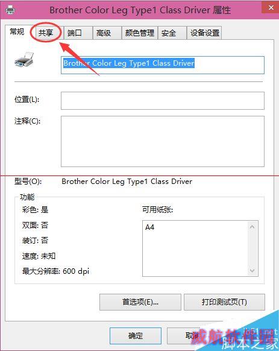Screen dimensions: 279x351
Task: Click the printer name text field
Action: coord(163,65)
